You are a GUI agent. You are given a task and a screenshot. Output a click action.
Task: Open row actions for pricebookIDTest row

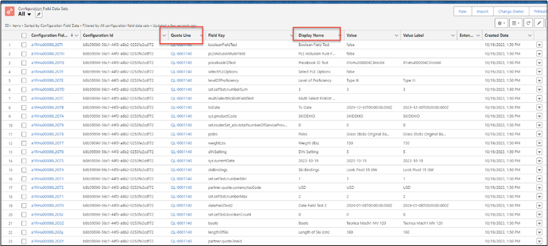pos(539,63)
